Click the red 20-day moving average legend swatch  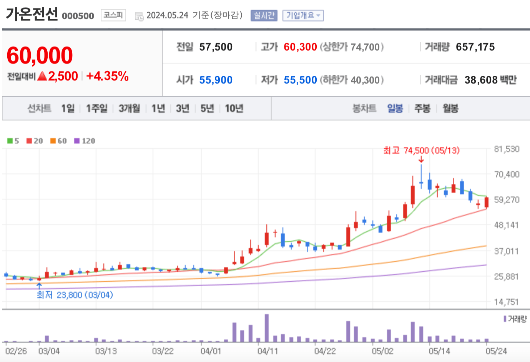pos(29,141)
